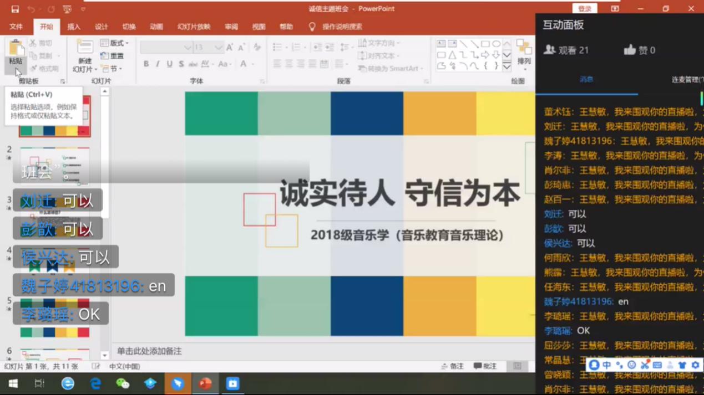Viewport: 704px width, 395px height.
Task: Click the Paste clipboard icon
Action: 16,49
